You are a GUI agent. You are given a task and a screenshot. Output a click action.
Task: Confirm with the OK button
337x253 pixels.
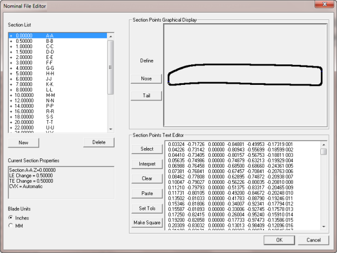(x=279, y=239)
